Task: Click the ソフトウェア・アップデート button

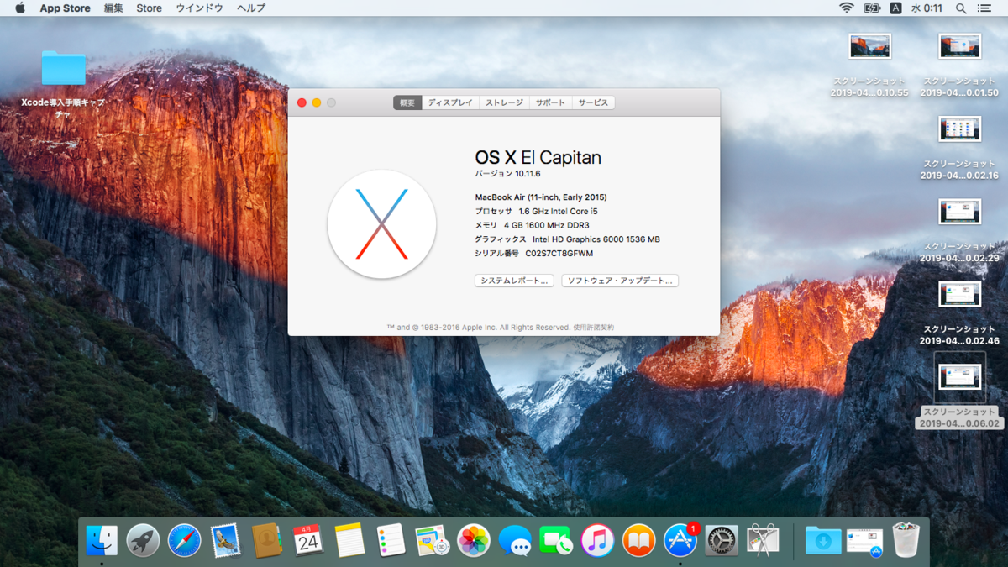Action: pyautogui.click(x=620, y=281)
